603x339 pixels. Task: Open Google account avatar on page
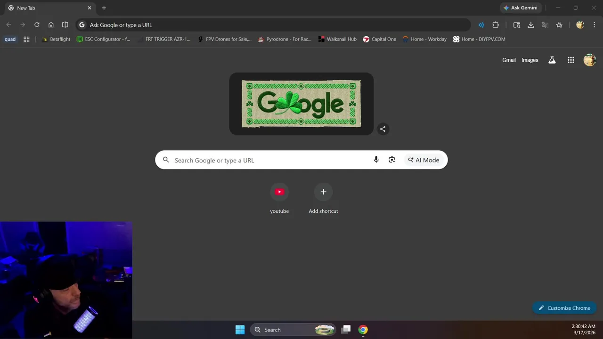pos(589,60)
